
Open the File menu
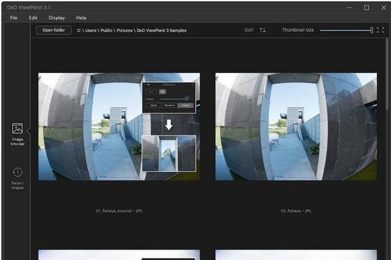tap(14, 18)
